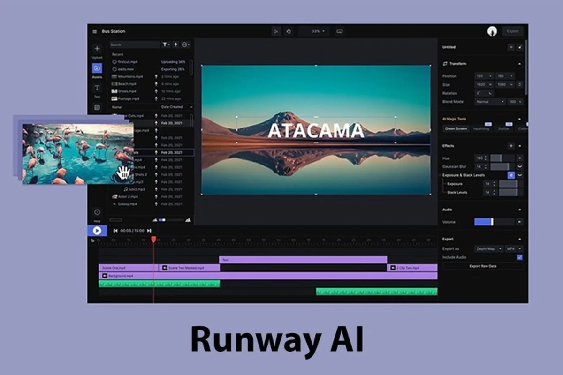The image size is (563, 375).
Task: Click the upload icon for Footage.mp4
Action: [156, 99]
